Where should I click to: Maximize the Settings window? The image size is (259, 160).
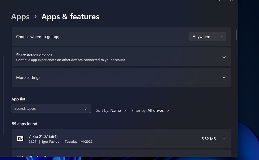tap(218, 1)
